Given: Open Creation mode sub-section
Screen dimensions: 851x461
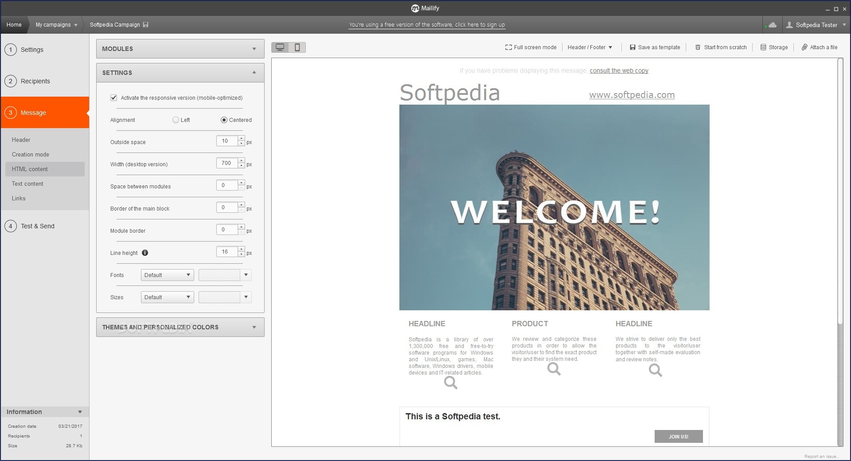Looking at the screenshot, I should tap(31, 154).
